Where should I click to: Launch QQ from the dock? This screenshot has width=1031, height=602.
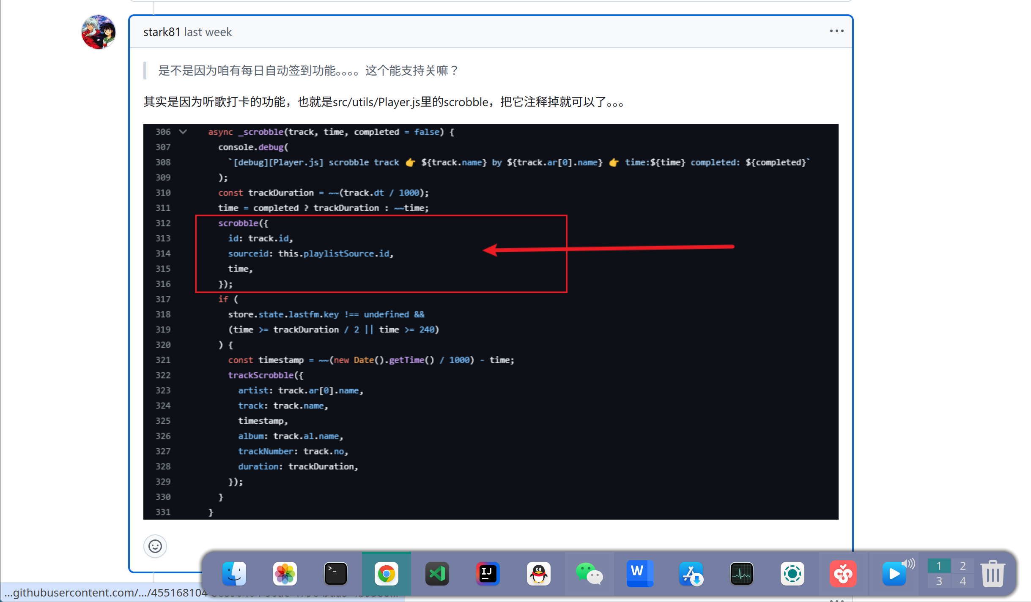pyautogui.click(x=538, y=574)
